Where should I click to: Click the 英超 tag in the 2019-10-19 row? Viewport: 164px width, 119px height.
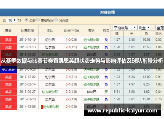click(9, 40)
